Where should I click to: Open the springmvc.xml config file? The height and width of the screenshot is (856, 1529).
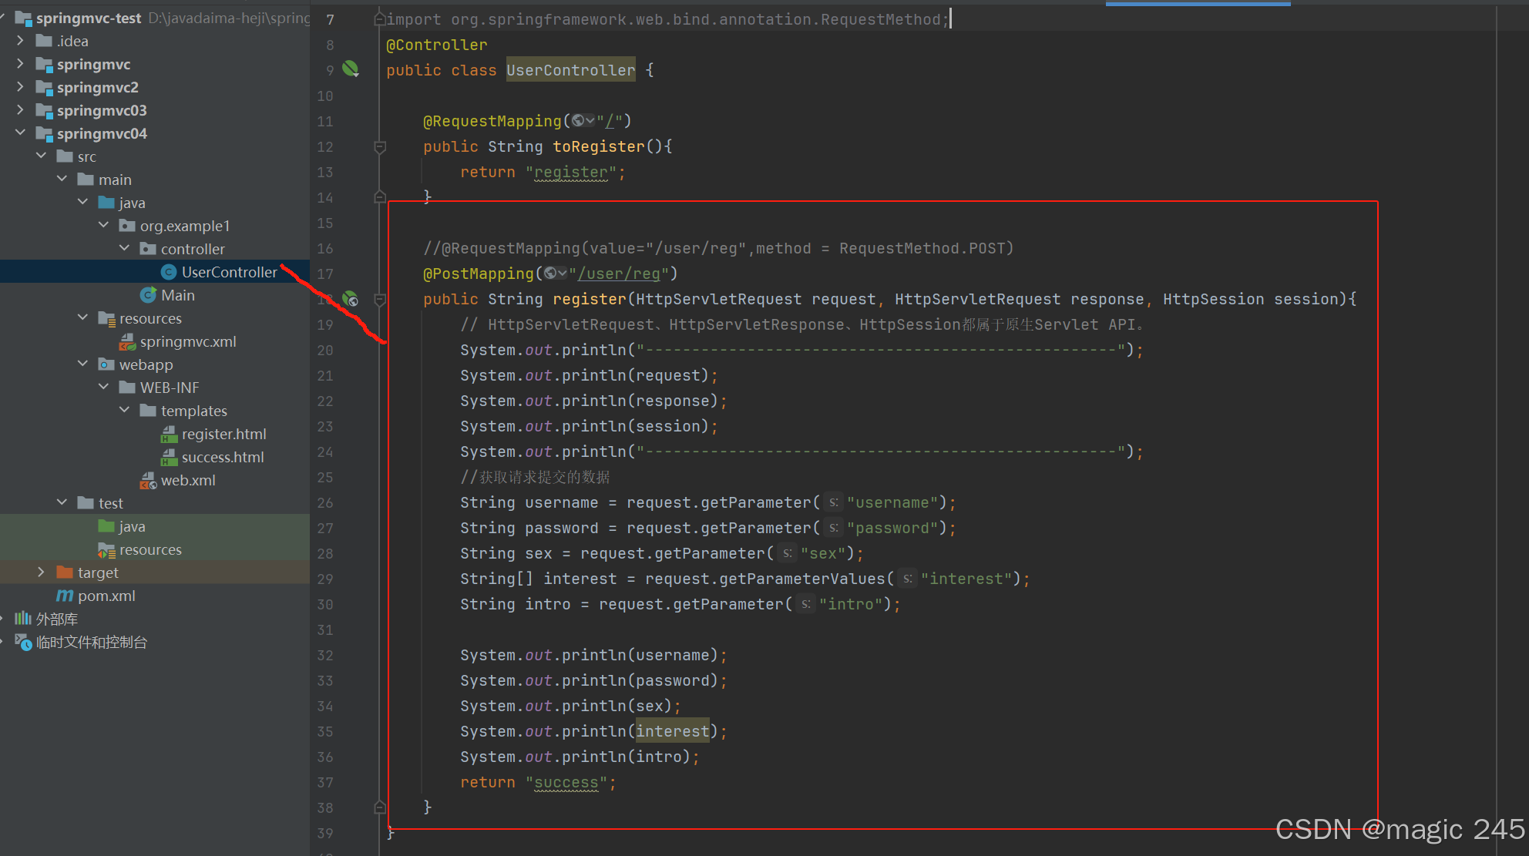(x=187, y=341)
